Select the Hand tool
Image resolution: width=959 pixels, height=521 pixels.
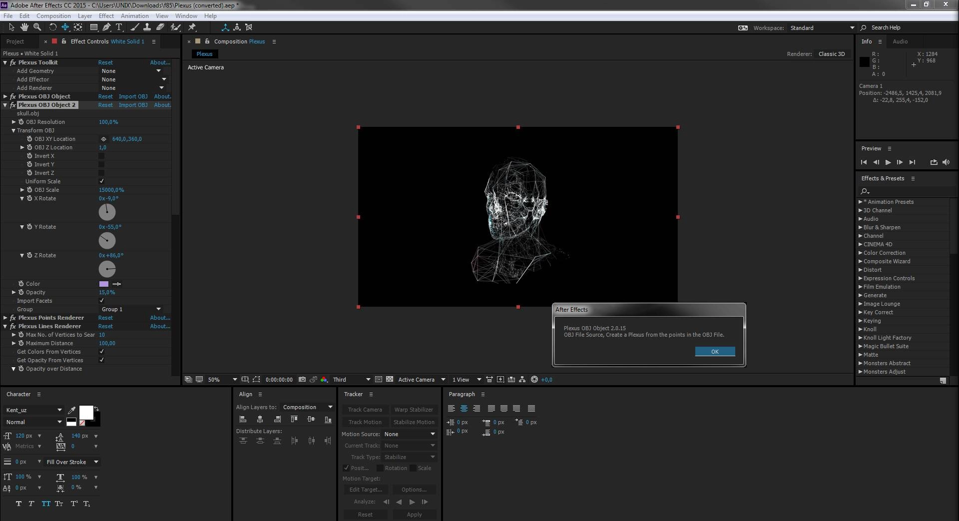[x=24, y=27]
